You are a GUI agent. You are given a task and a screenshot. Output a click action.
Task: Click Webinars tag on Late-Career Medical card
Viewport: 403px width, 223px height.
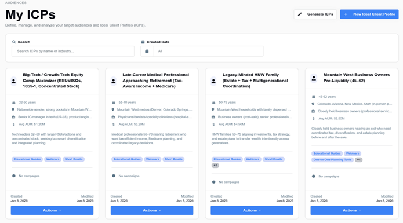pos(153,159)
